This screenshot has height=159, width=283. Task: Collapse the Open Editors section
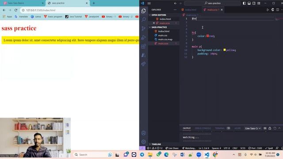(157, 15)
